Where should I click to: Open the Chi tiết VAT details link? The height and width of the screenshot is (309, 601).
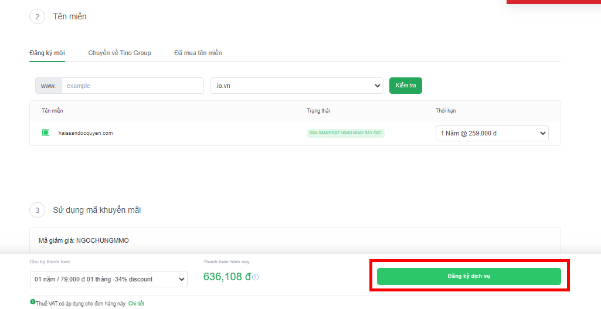(136, 304)
